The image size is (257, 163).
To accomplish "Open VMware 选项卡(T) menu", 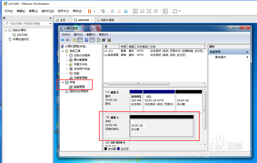I will 63,11.
